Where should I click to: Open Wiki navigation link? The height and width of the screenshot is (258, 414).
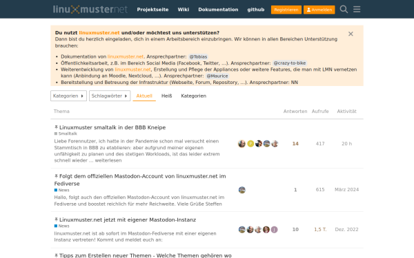pyautogui.click(x=184, y=10)
